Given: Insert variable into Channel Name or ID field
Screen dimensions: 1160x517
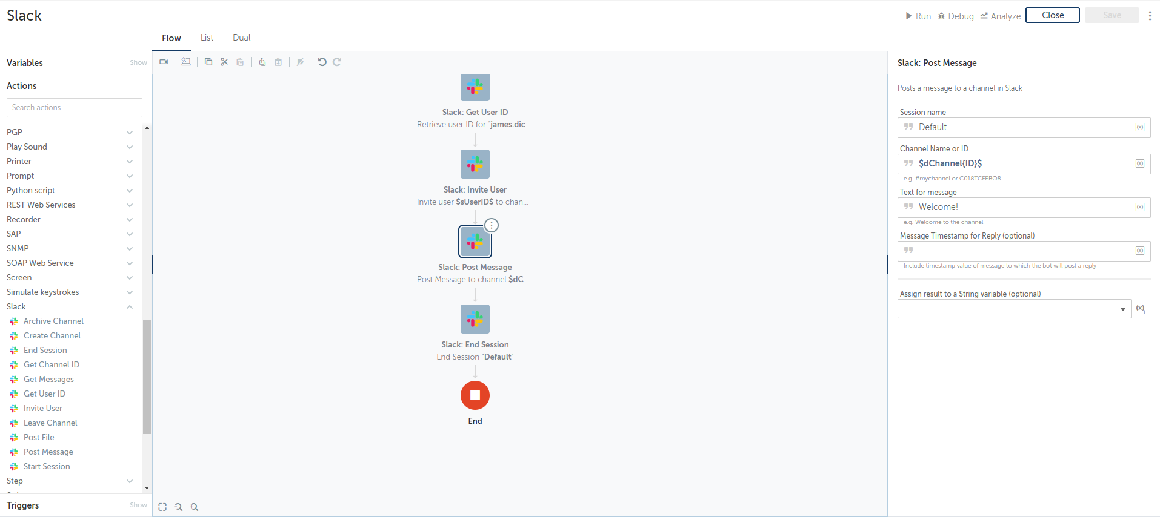Looking at the screenshot, I should [1140, 163].
